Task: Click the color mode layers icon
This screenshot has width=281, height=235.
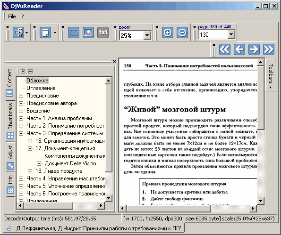Action: click(18, 32)
